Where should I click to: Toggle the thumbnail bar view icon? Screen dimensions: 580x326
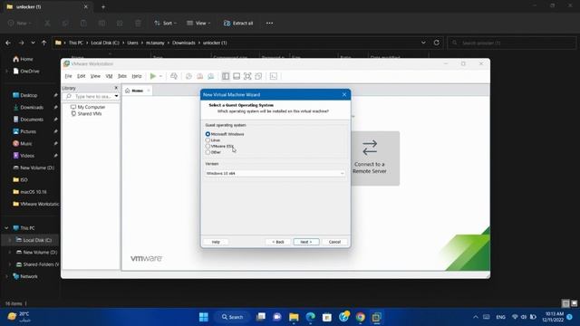[x=237, y=76]
